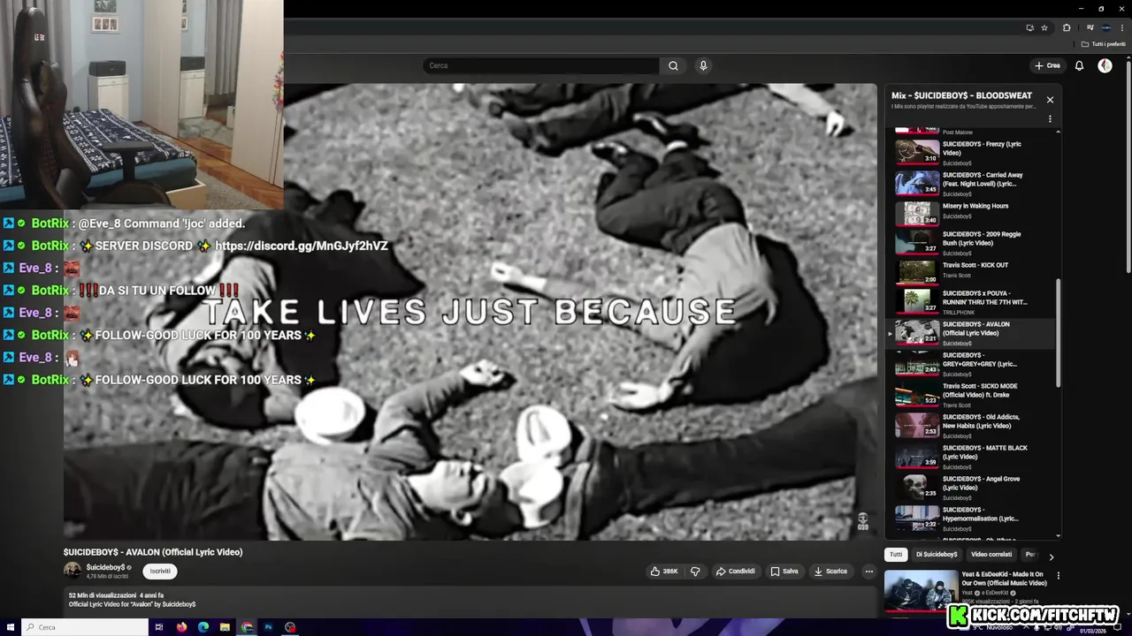Select the Di $uicideboy$ filter chip
The image size is (1132, 636).
point(937,555)
